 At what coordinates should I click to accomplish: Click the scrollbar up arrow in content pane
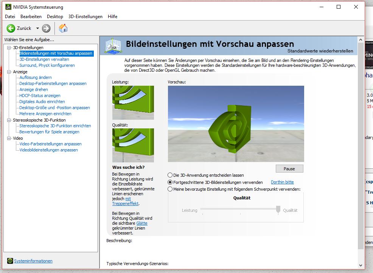(x=361, y=40)
